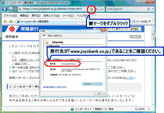
Task: Click the browser forward arrow button
Action: [x=11, y=9]
